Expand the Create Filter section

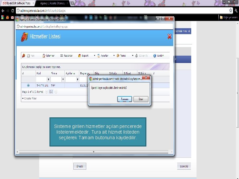pyautogui.click(x=30, y=98)
